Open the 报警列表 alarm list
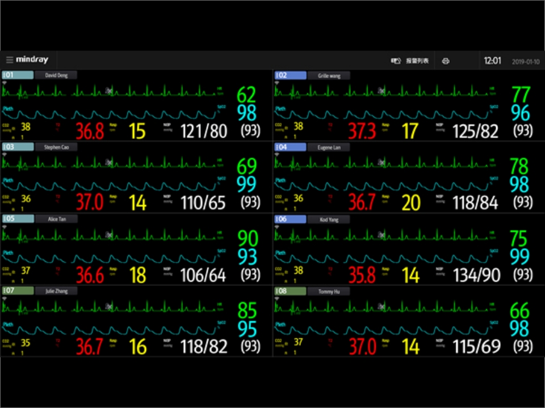The image size is (545, 408). pyautogui.click(x=417, y=61)
